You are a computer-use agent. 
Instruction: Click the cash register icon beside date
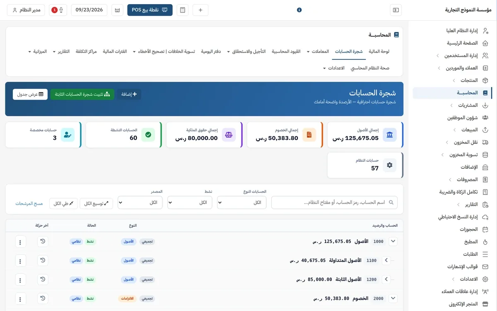point(118,10)
